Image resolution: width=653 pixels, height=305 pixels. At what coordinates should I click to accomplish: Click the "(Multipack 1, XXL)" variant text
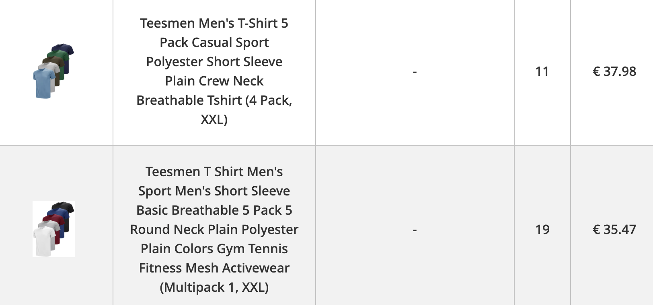point(214,287)
